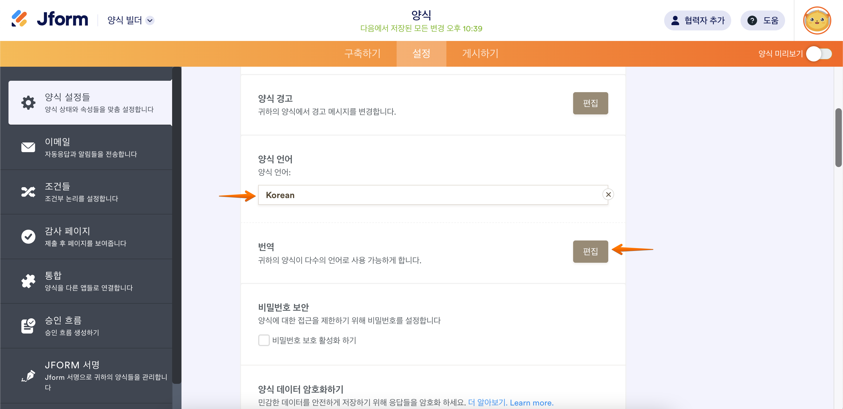The image size is (843, 409).
Task: Open the 조건들 shuffle icon section
Action: pos(28,192)
